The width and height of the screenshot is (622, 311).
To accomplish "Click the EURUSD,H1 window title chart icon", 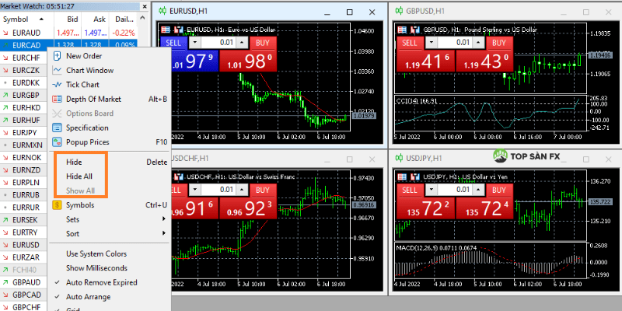I will click(162, 11).
